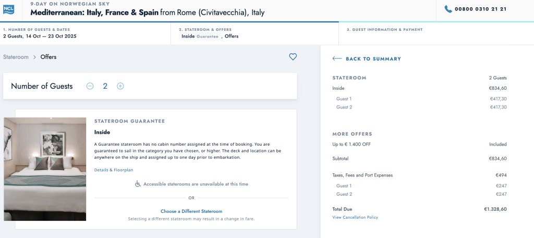Decrease number of guests with the minus icon
534x238 pixels.
click(90, 86)
